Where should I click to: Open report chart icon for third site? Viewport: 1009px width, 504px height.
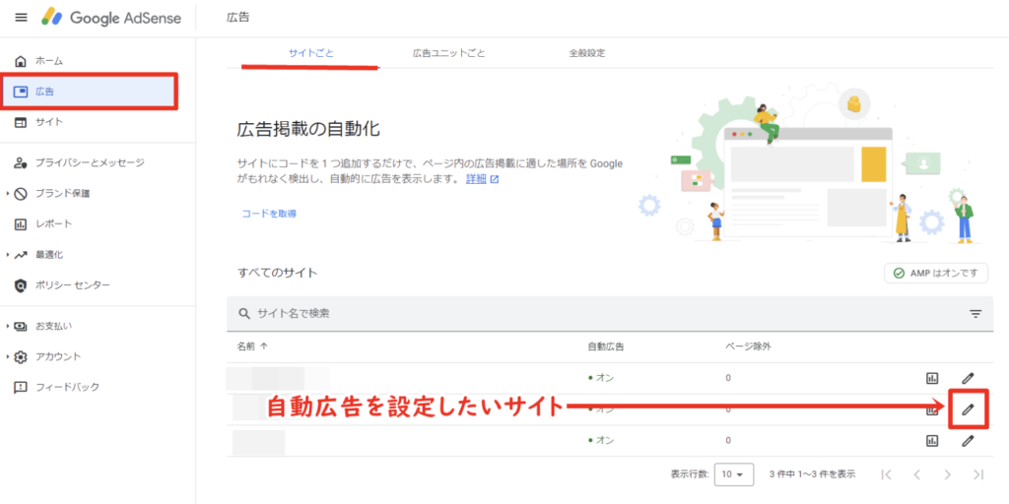931,441
